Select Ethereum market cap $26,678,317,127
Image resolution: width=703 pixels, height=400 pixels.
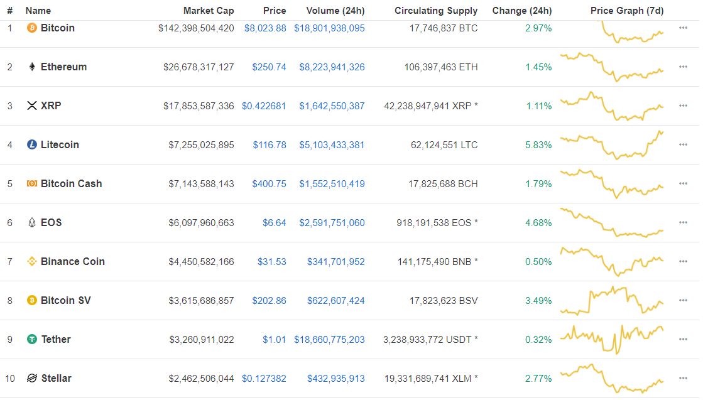(199, 67)
